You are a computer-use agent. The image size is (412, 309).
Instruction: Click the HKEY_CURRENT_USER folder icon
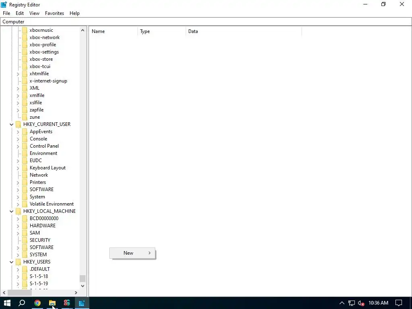[18, 124]
